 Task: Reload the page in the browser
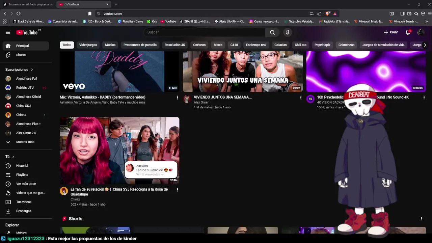click(19, 13)
